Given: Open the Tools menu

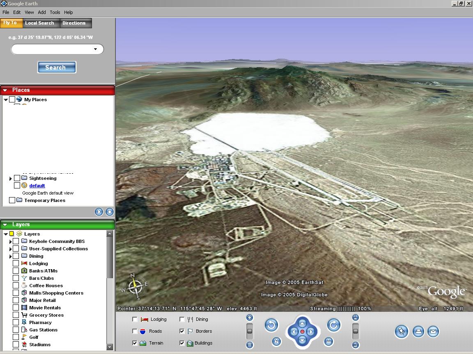Looking at the screenshot, I should (55, 12).
